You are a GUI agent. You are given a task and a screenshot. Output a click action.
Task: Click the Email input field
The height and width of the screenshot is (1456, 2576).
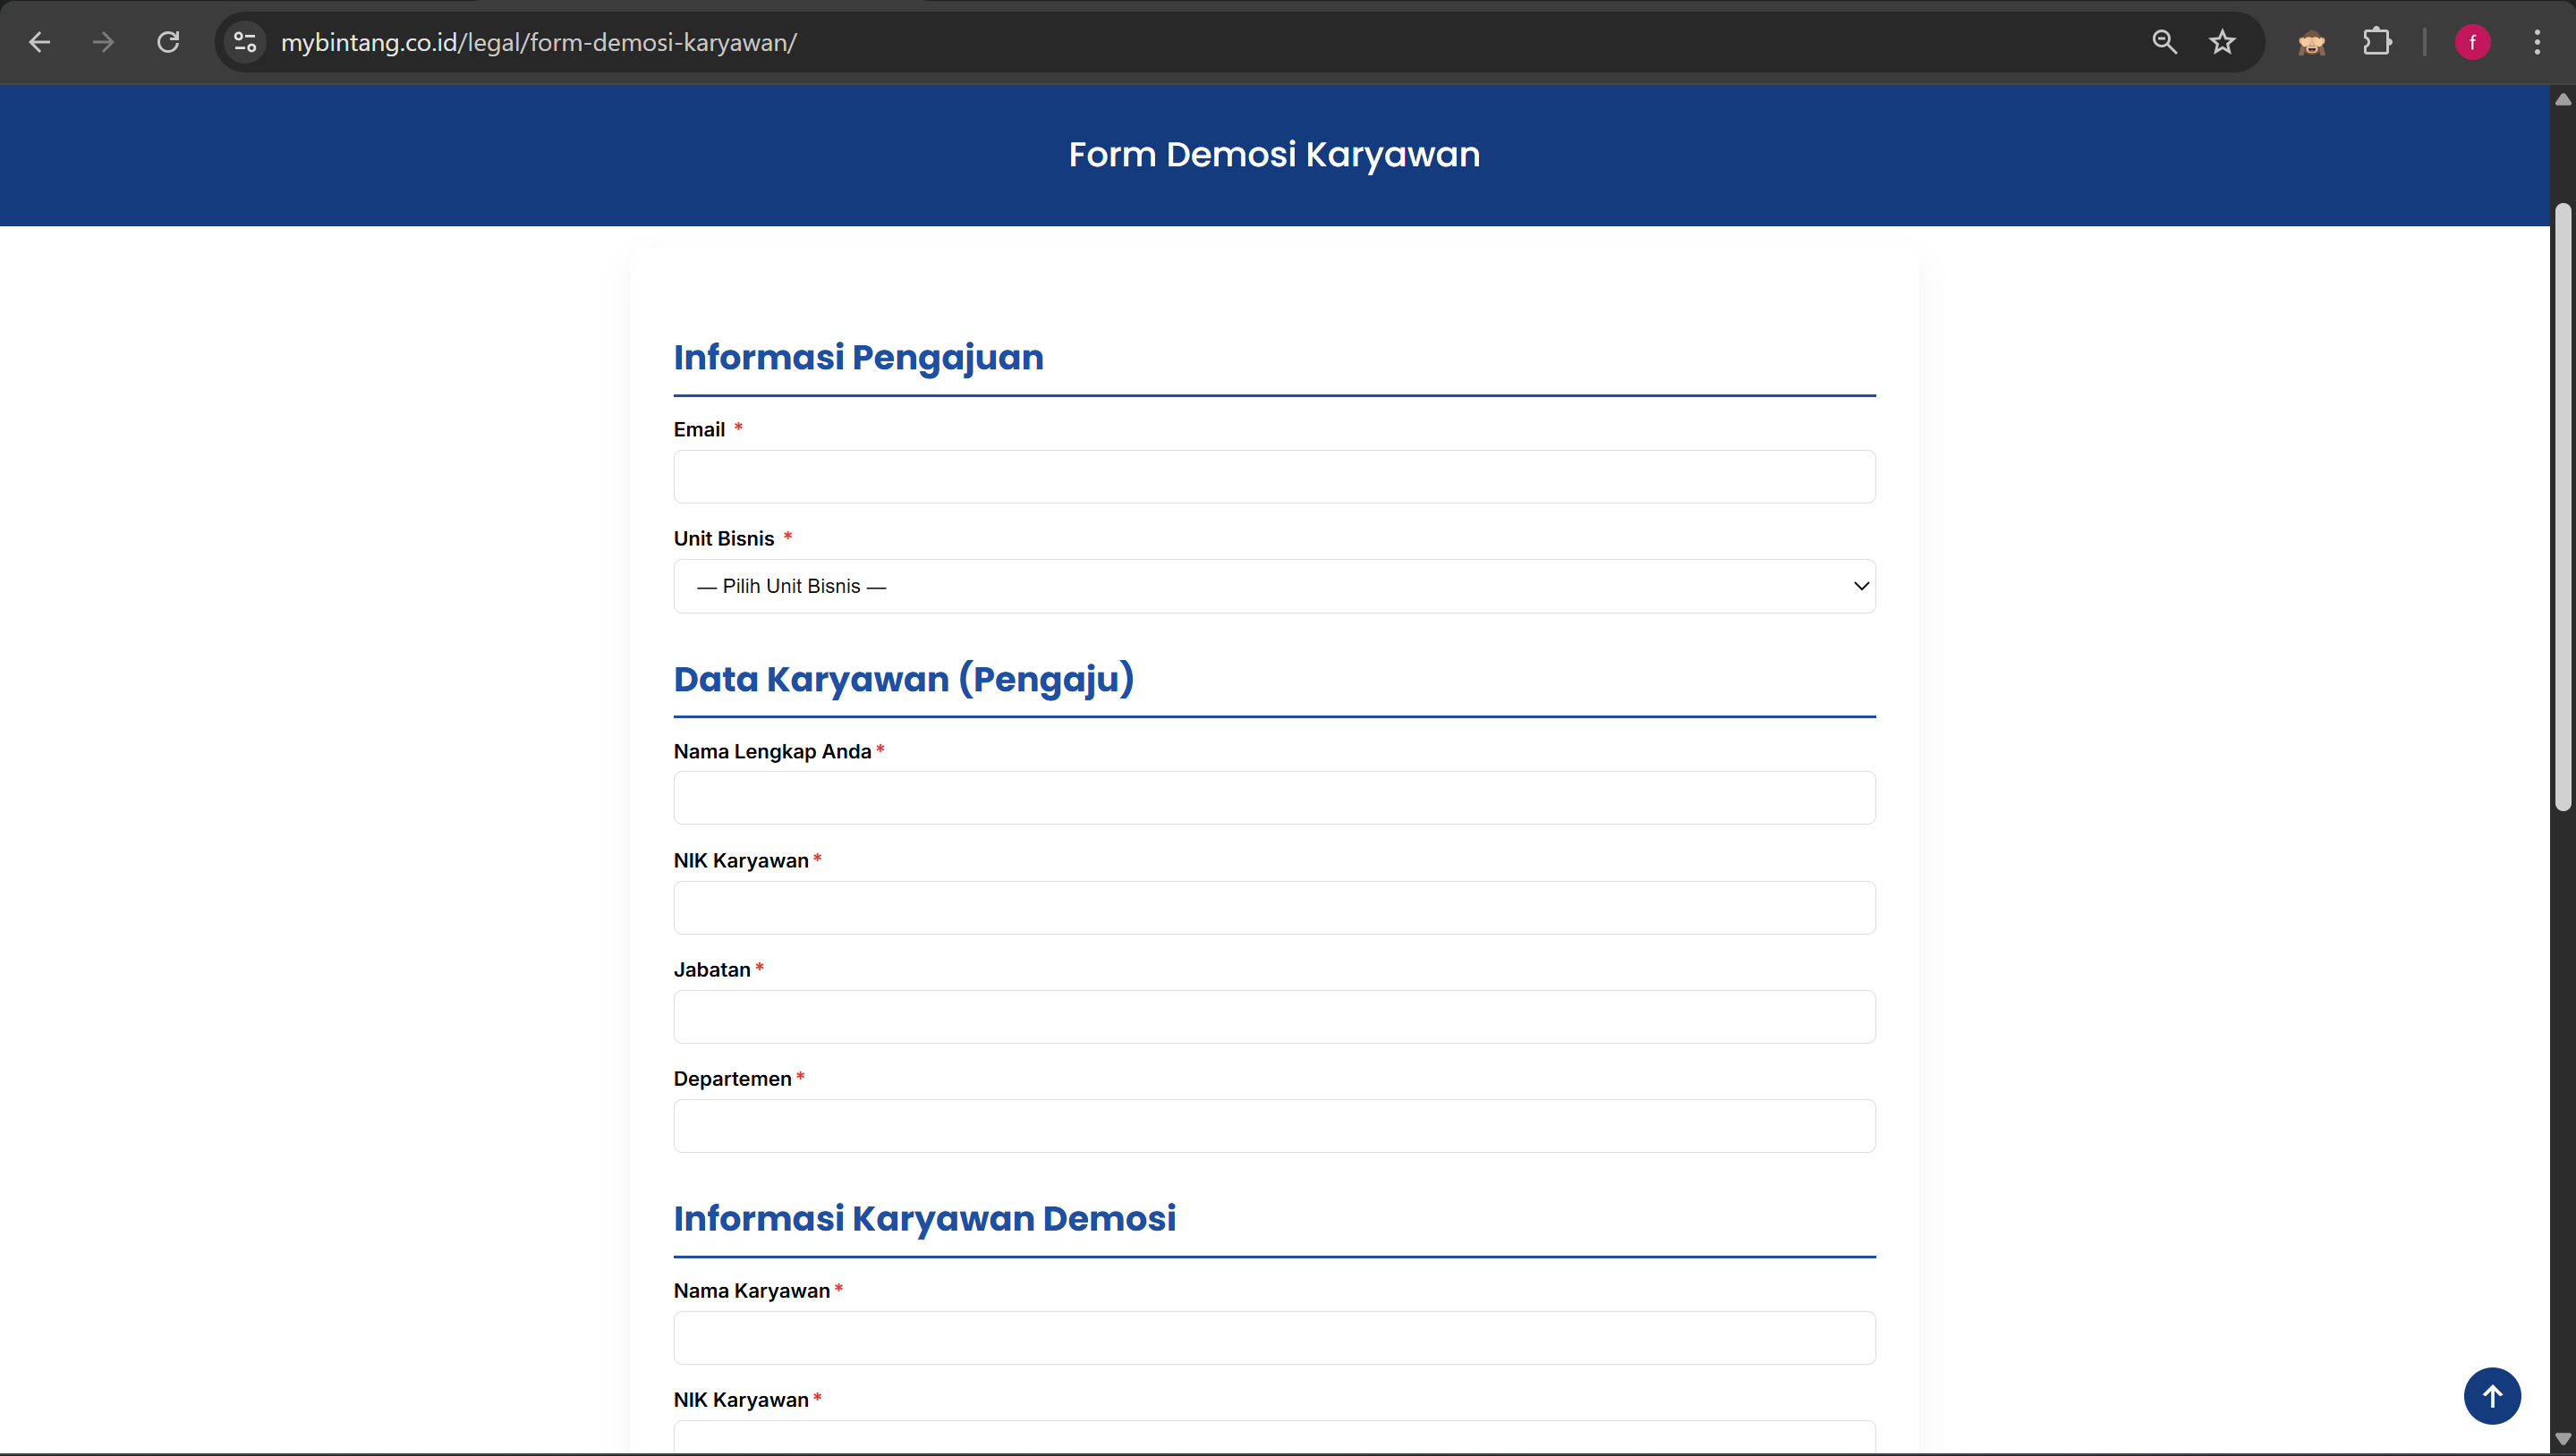coord(1273,477)
